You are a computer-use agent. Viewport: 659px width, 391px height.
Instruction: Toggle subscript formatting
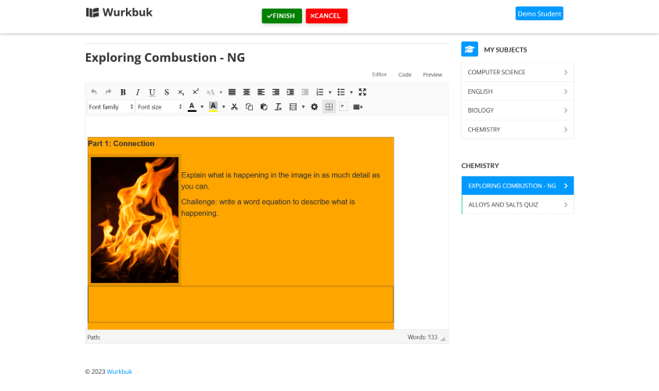point(181,92)
